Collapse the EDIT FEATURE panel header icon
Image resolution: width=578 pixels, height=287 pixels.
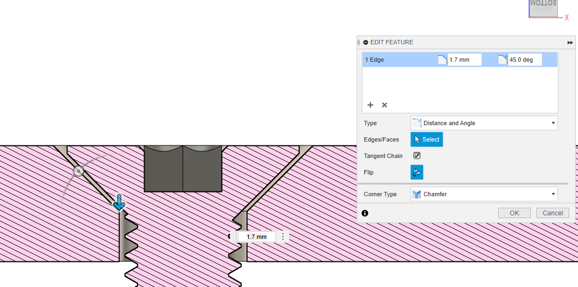pyautogui.click(x=365, y=42)
